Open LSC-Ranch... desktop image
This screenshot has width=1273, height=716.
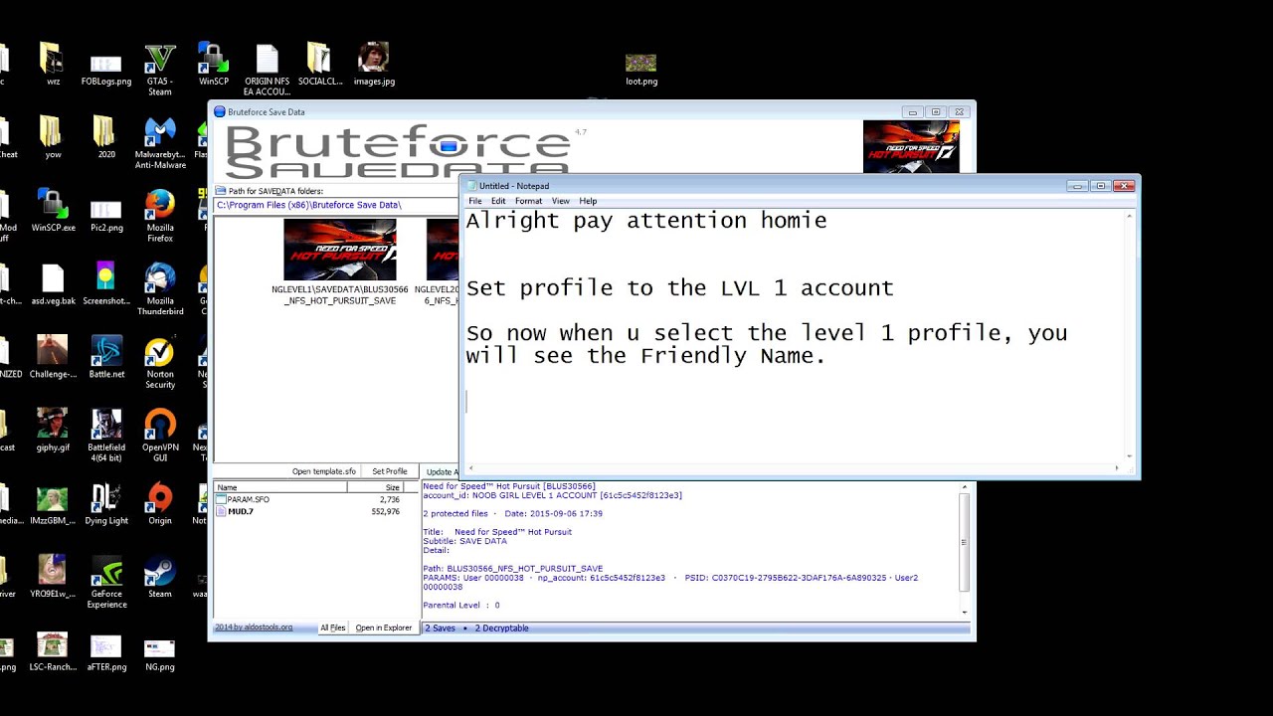click(53, 650)
